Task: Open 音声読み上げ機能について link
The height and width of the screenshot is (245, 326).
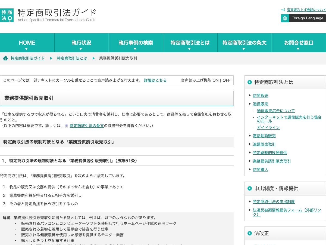Action: pyautogui.click(x=306, y=10)
